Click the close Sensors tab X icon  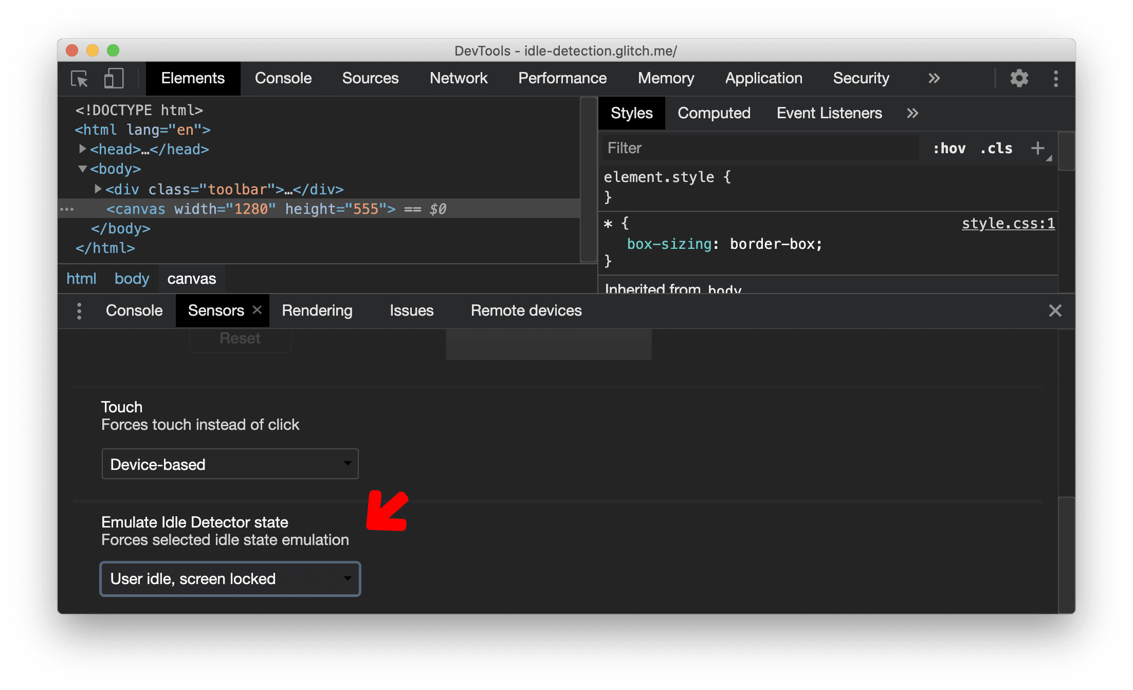point(258,310)
